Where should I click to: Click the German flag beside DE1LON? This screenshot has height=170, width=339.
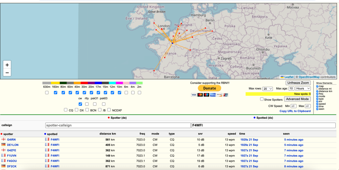[4, 145]
